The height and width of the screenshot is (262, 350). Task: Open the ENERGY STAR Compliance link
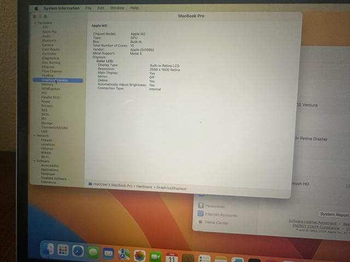pos(316,227)
